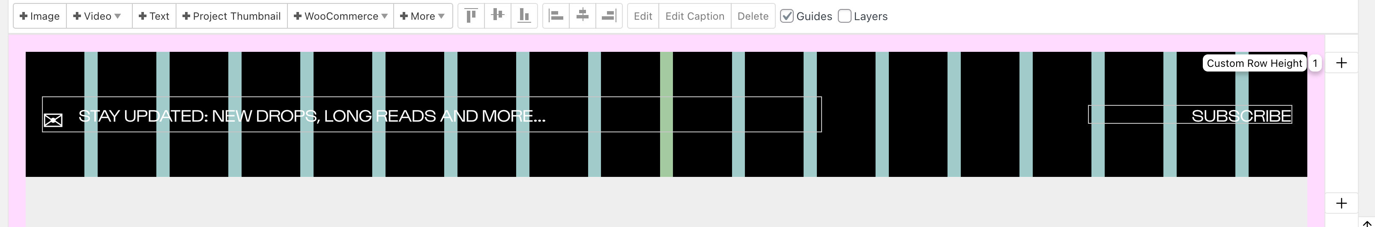The height and width of the screenshot is (227, 1375).
Task: Align elements to left edge
Action: tap(556, 16)
